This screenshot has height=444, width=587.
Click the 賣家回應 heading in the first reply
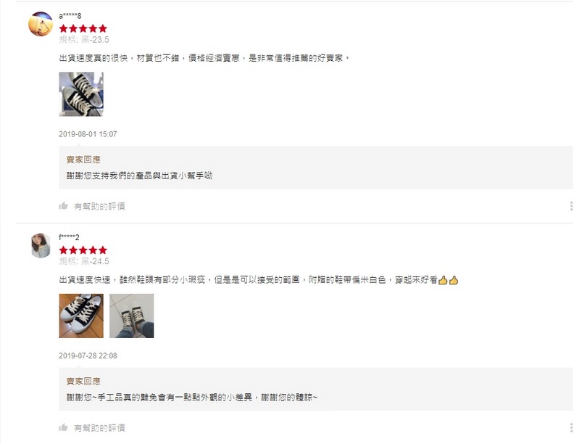click(x=83, y=160)
